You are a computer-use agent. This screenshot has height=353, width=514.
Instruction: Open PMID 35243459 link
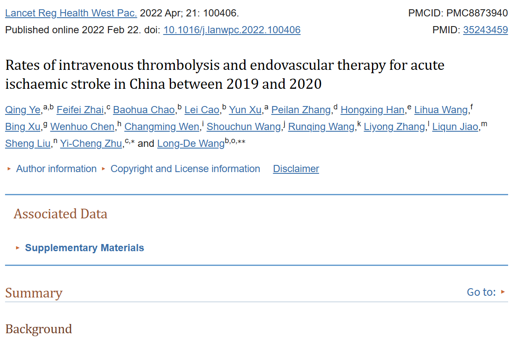coord(485,30)
